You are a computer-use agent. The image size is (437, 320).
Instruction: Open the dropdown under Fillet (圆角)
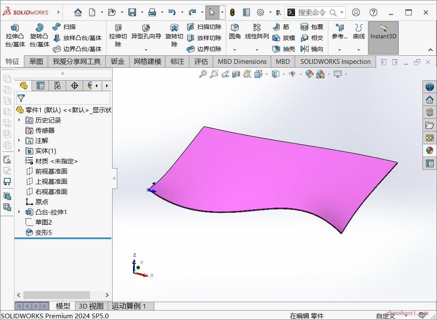tap(234, 50)
